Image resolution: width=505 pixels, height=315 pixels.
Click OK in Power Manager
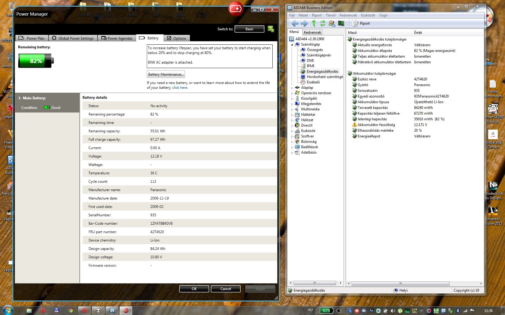tap(194, 289)
